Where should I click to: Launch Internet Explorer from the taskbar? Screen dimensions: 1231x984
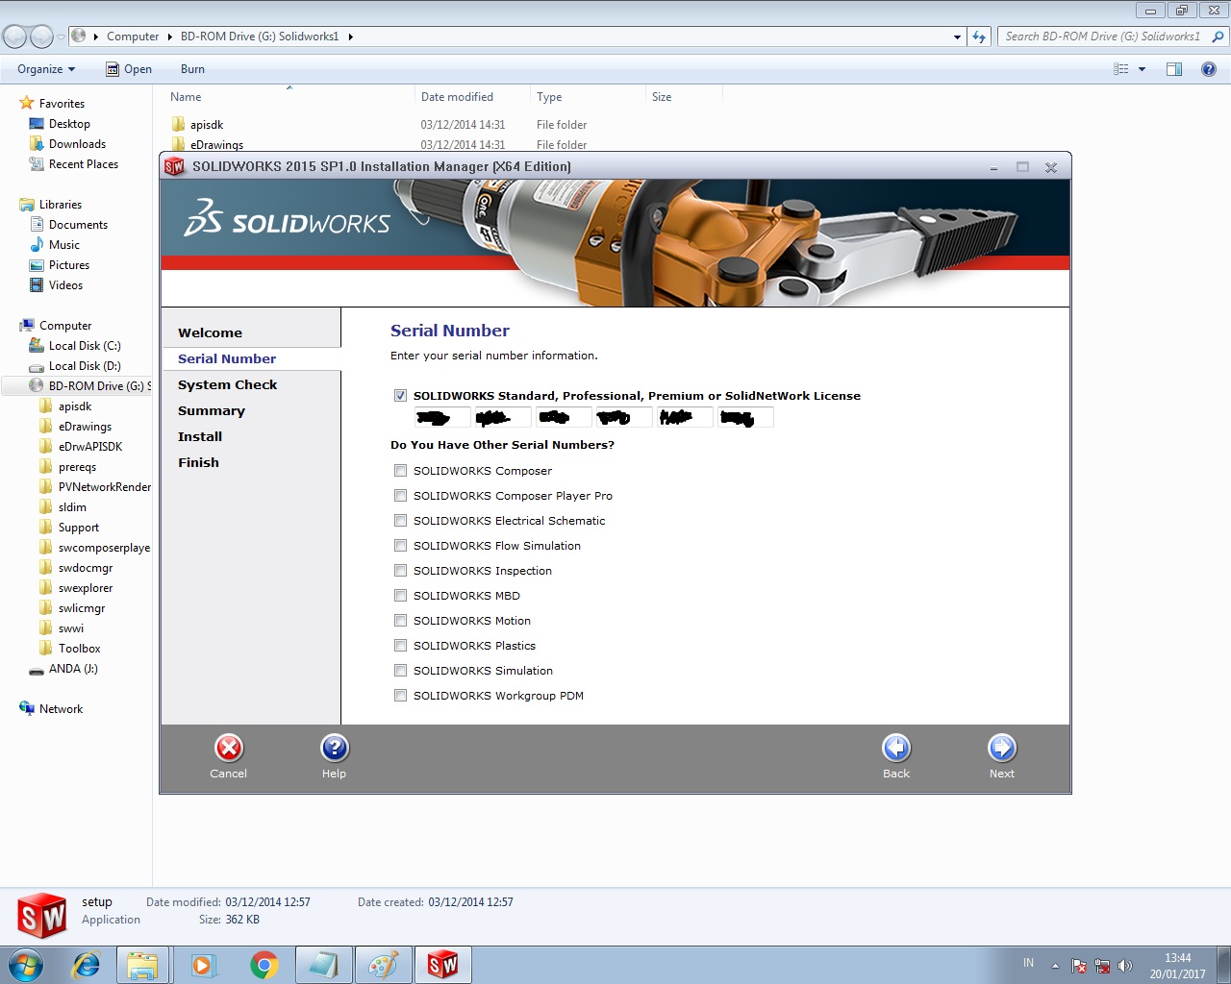point(87,965)
